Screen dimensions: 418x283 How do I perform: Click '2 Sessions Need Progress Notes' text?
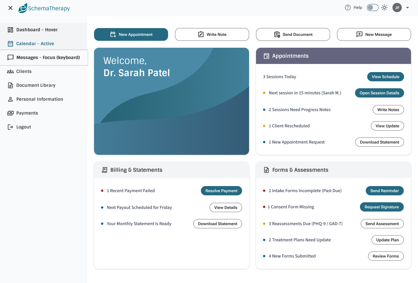click(300, 110)
